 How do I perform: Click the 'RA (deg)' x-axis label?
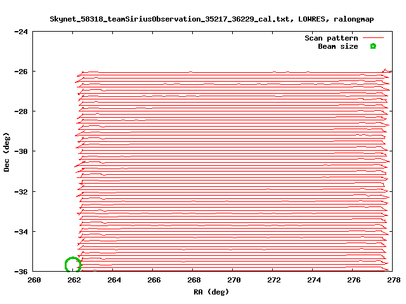(x=211, y=292)
